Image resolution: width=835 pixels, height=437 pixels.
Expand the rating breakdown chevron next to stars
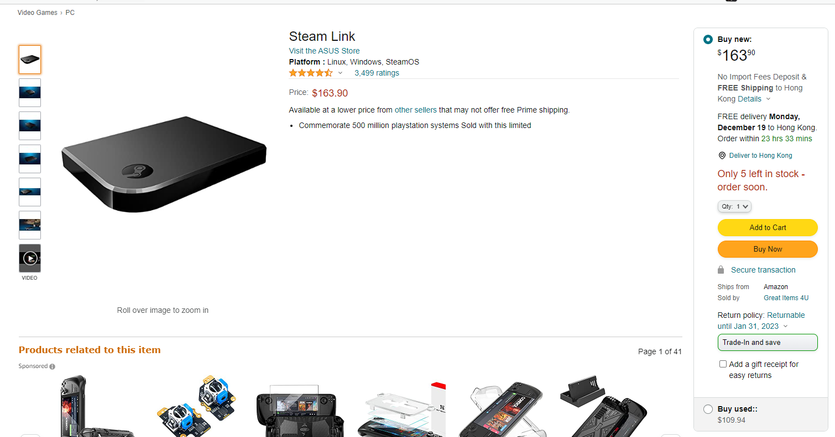340,73
